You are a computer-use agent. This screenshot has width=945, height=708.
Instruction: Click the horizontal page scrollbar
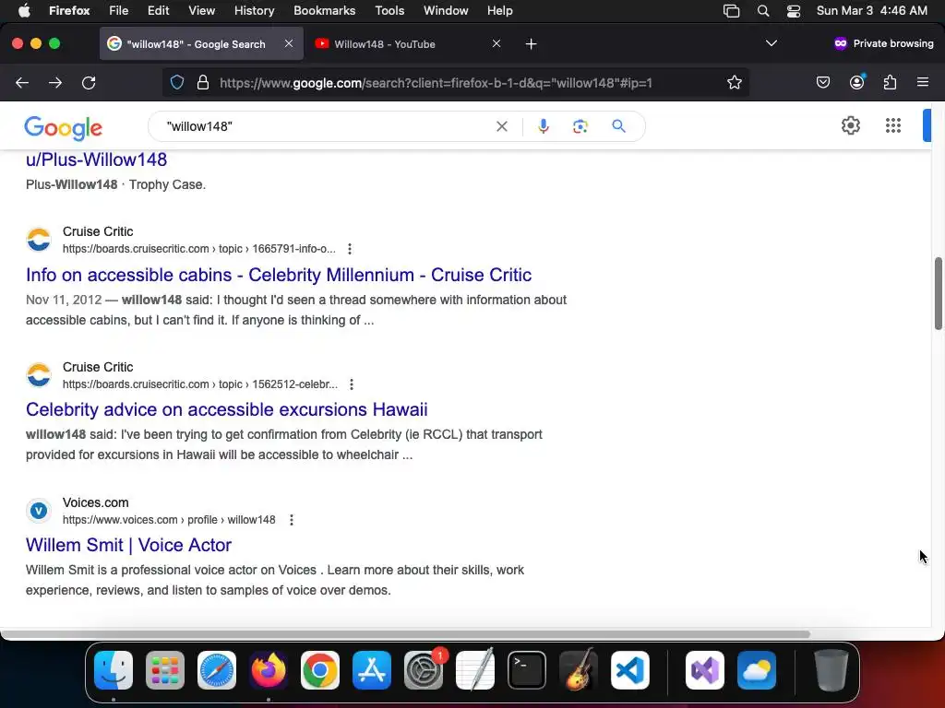point(405,634)
